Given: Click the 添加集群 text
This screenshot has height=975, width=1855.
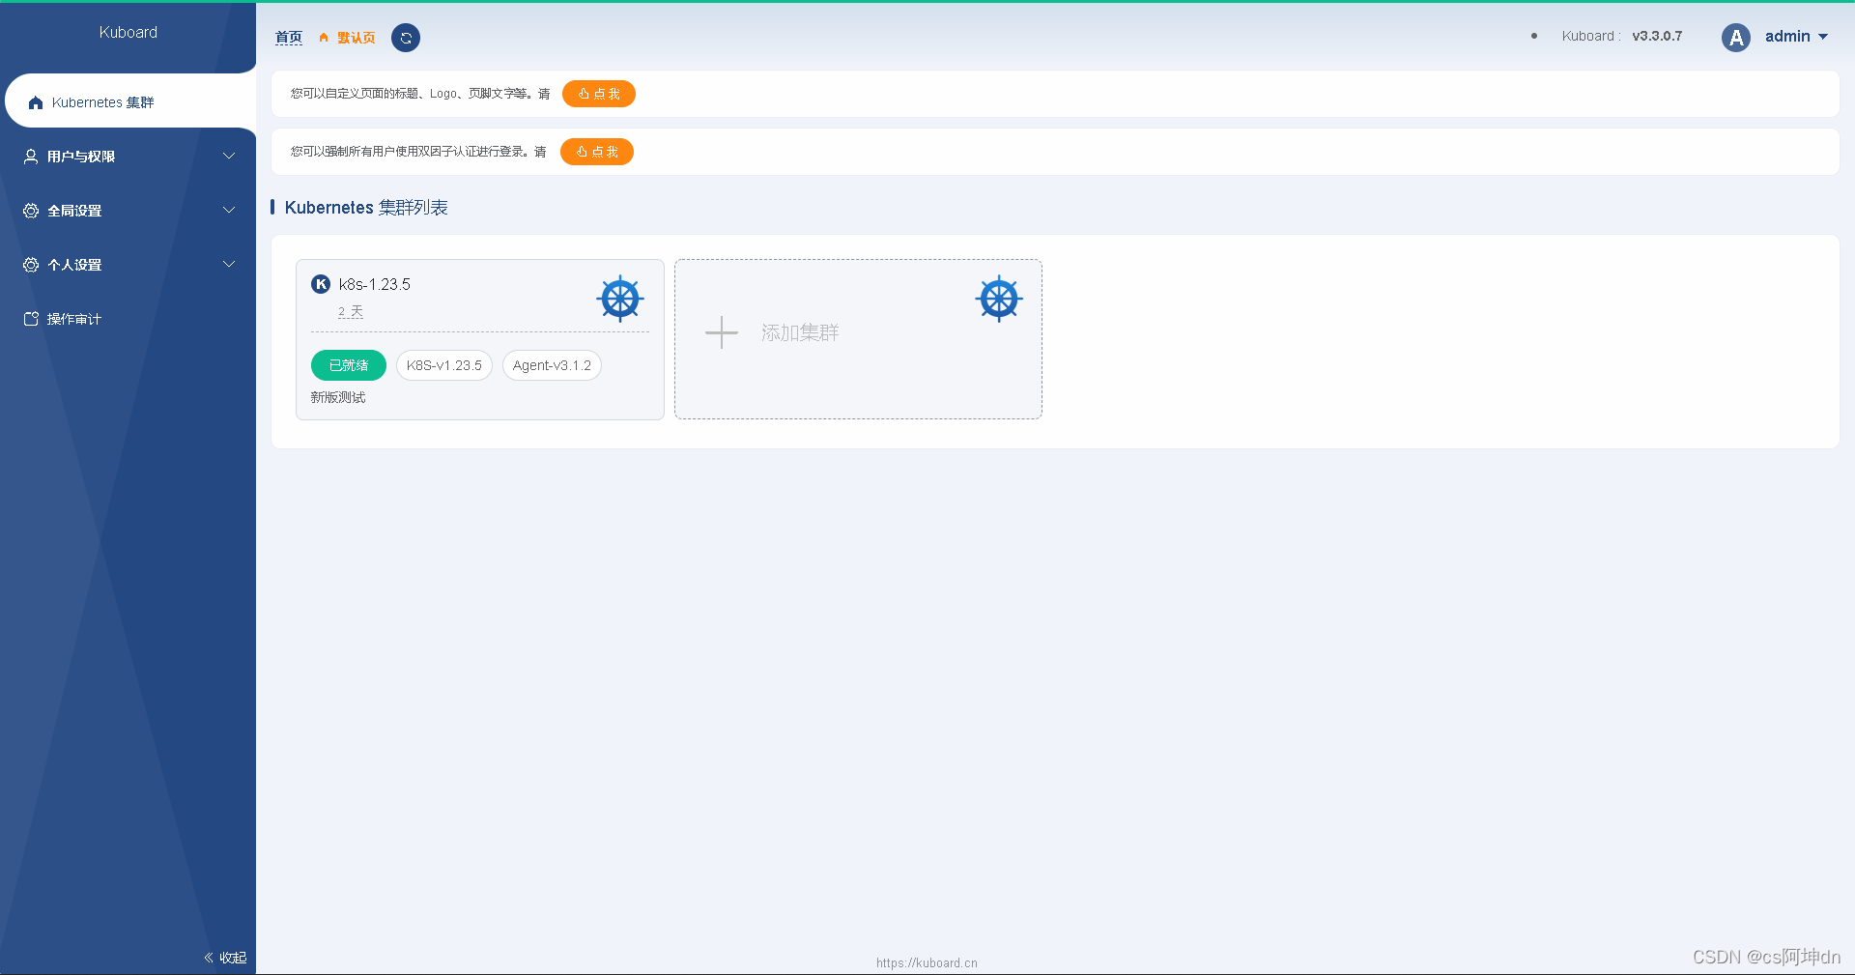Looking at the screenshot, I should pyautogui.click(x=800, y=332).
